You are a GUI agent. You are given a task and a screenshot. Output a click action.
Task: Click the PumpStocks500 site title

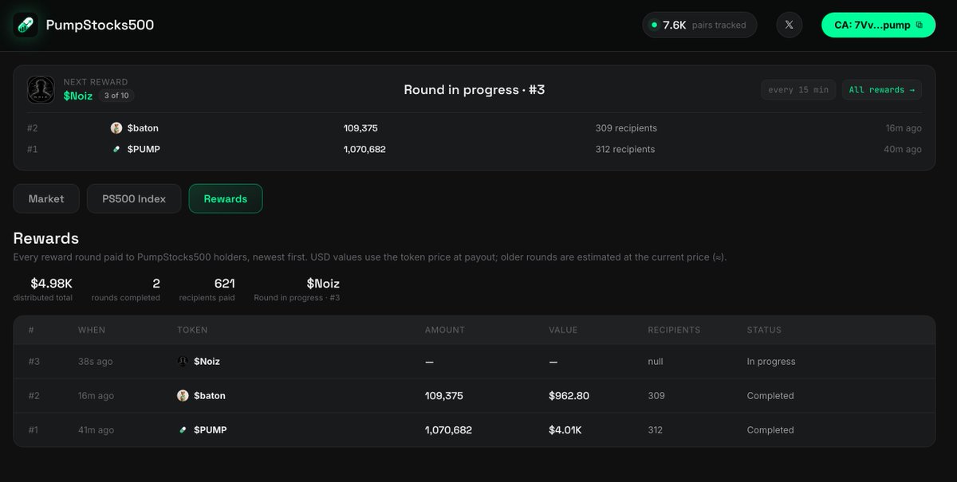(x=100, y=25)
